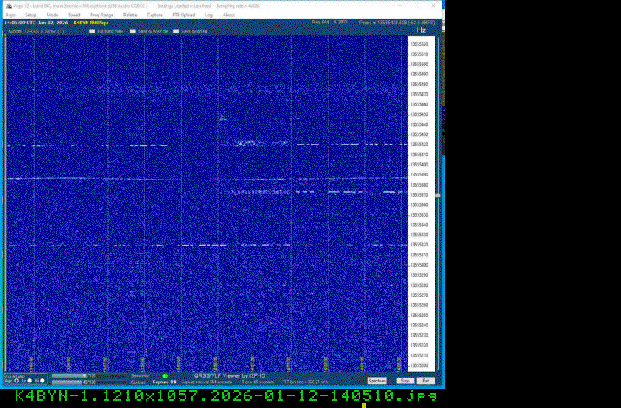Open the Log menu
The image size is (621, 408).
coord(209,15)
